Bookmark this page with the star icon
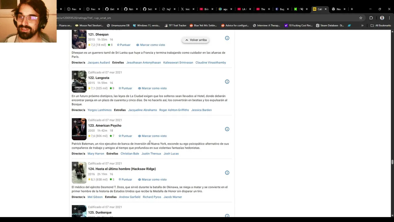394x222 pixels. (x=361, y=18)
